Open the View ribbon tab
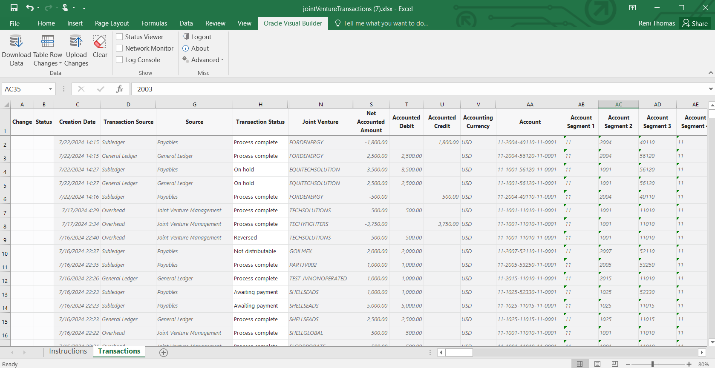This screenshot has width=715, height=368. (245, 23)
